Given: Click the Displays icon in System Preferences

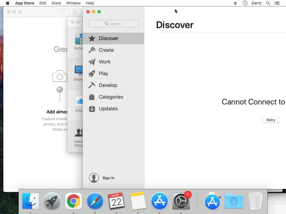Looking at the screenshot, I should pos(79,70).
